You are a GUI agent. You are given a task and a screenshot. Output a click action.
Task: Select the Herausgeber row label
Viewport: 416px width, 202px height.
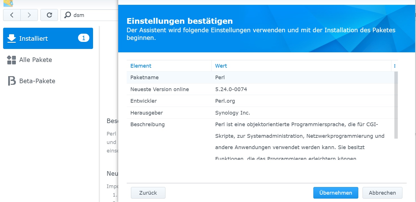coord(146,113)
